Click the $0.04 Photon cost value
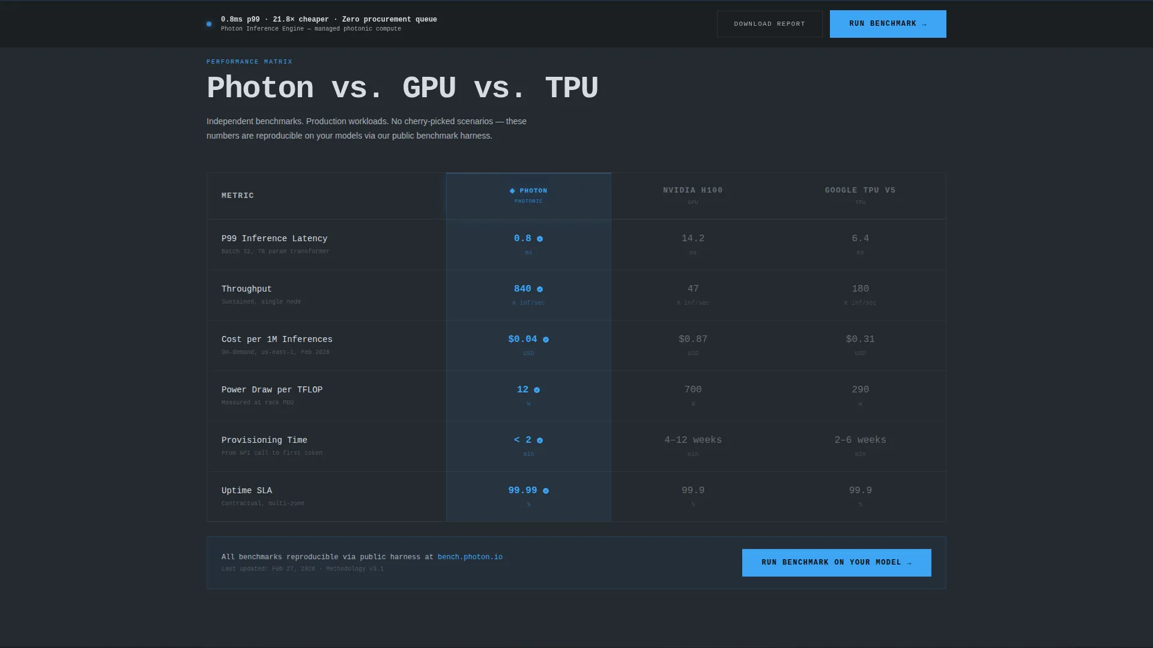The width and height of the screenshot is (1153, 648). (522, 340)
